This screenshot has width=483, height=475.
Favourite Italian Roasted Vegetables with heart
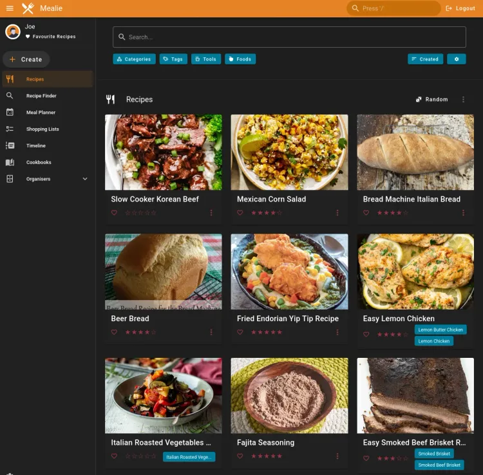pos(114,456)
